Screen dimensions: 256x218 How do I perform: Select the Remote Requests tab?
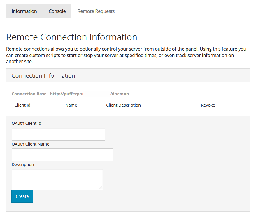click(96, 11)
